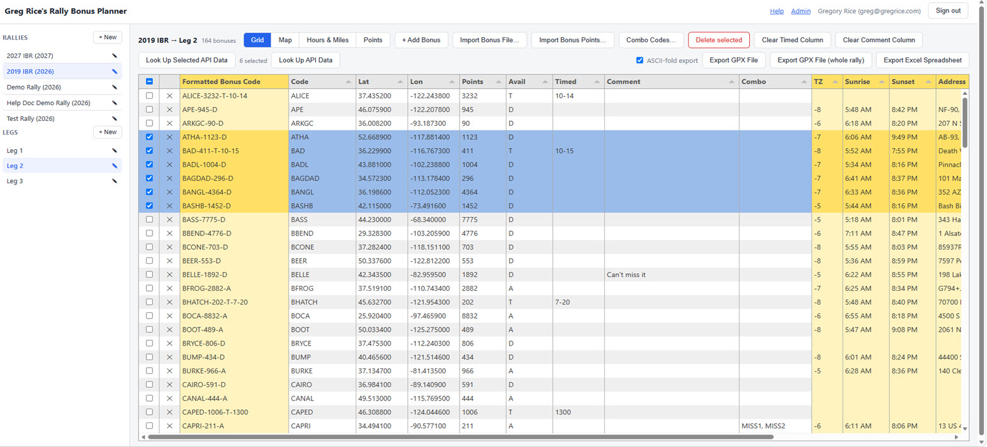
Task: Edit the 2027 IBR rally pencil icon
Action: [x=115, y=55]
